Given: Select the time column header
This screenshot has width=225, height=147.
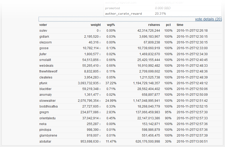Looking at the screenshot, I should click(180, 25).
